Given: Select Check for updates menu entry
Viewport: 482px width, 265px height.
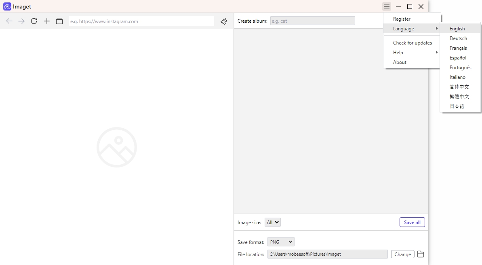Looking at the screenshot, I should coord(412,43).
